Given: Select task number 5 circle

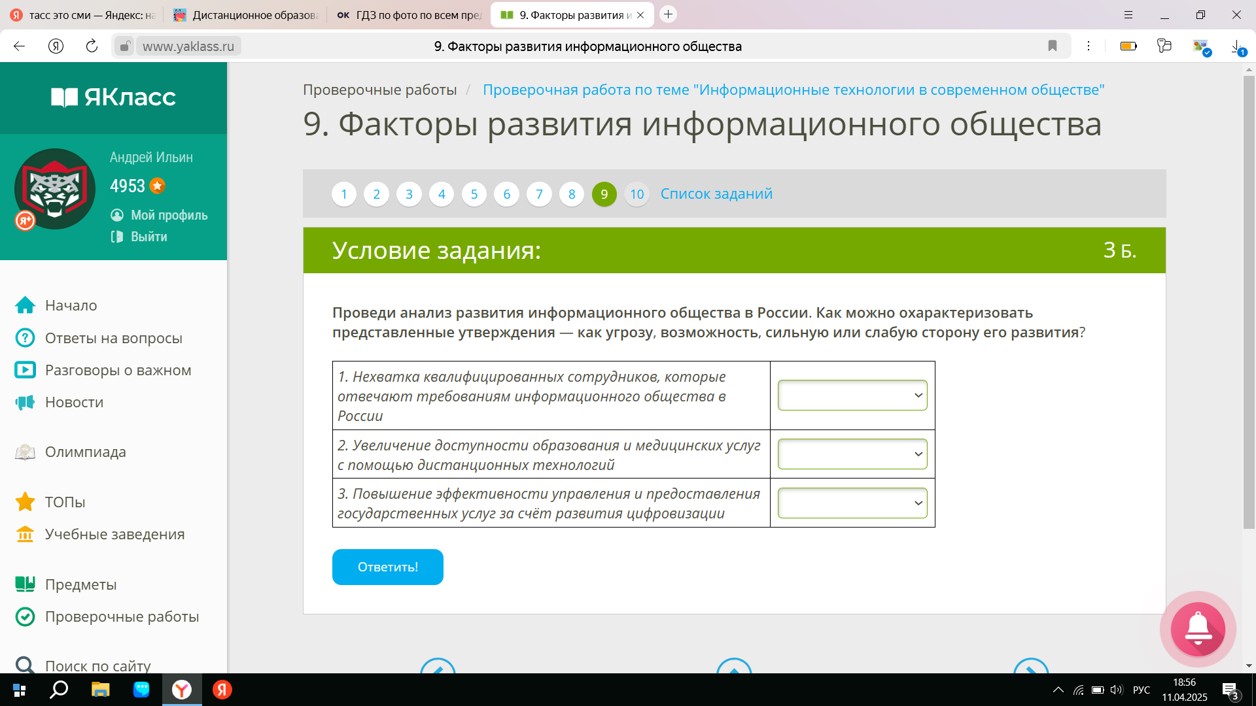Looking at the screenshot, I should click(474, 194).
